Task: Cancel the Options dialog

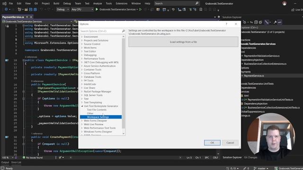Action: point(230,143)
